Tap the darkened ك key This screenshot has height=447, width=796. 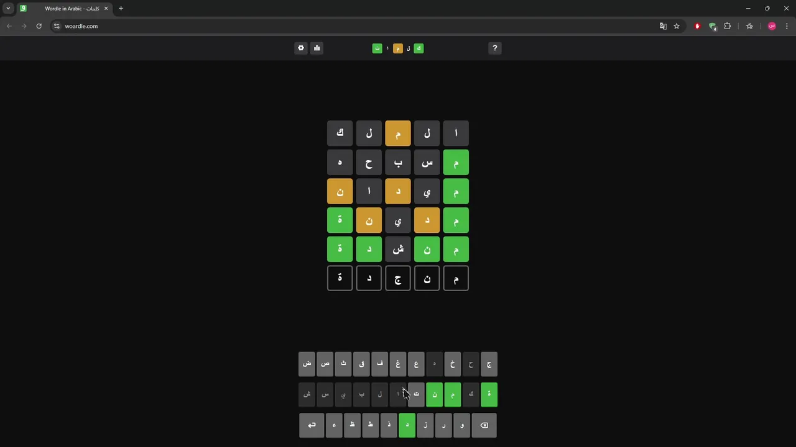[x=471, y=394]
